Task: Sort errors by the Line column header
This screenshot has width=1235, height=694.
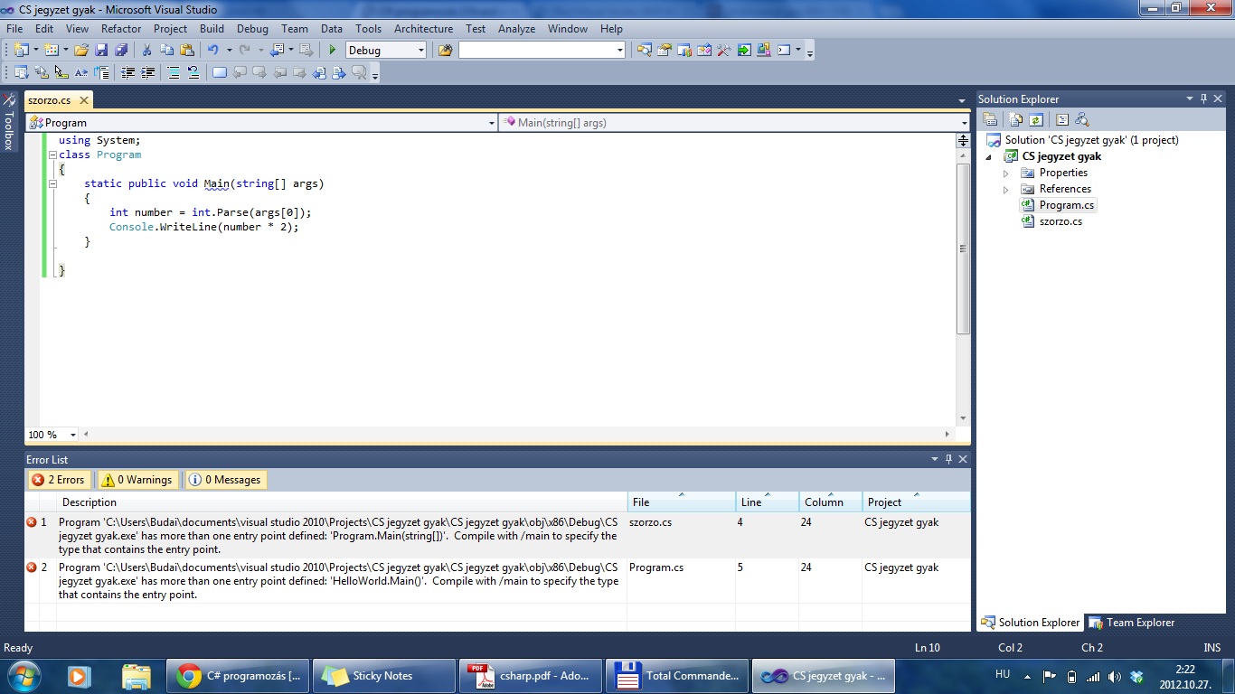Action: tap(768, 502)
